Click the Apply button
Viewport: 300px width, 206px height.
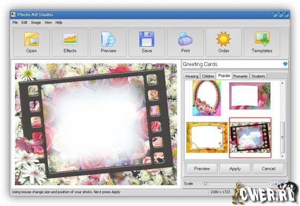(235, 168)
